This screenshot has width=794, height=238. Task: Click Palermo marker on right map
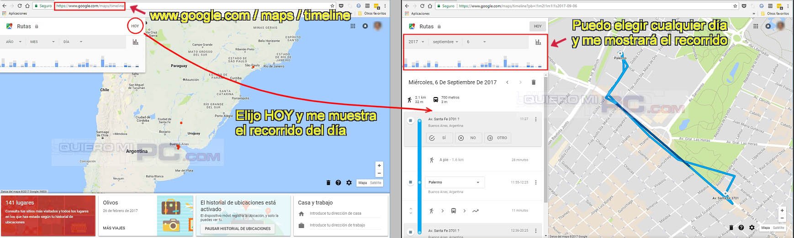click(620, 54)
